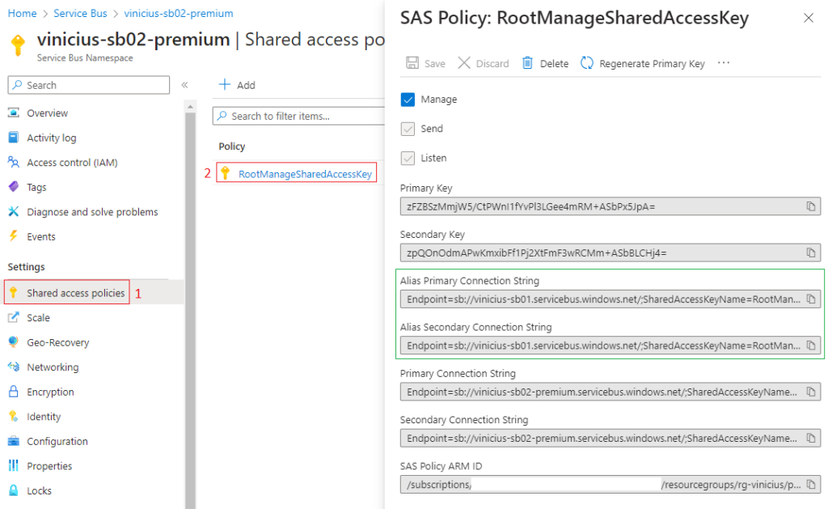The image size is (828, 509).
Task: Close the SAS Policy panel
Action: tap(808, 18)
